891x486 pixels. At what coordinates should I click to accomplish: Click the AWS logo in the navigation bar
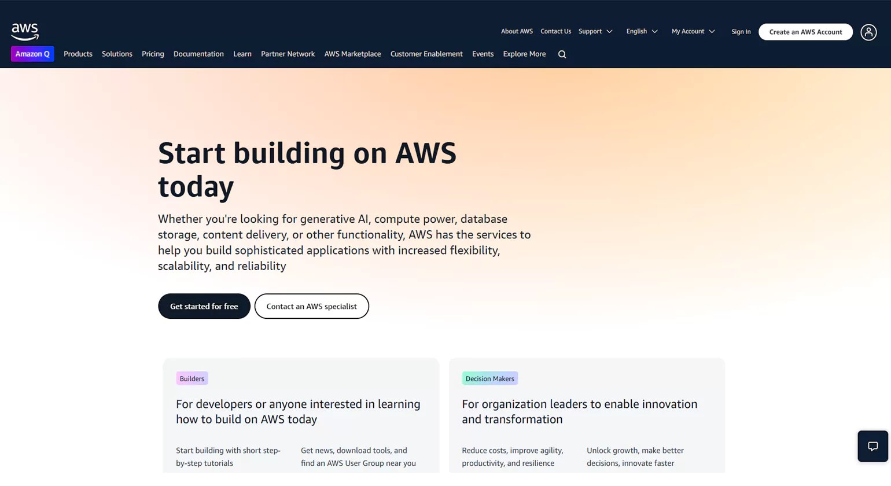point(25,31)
